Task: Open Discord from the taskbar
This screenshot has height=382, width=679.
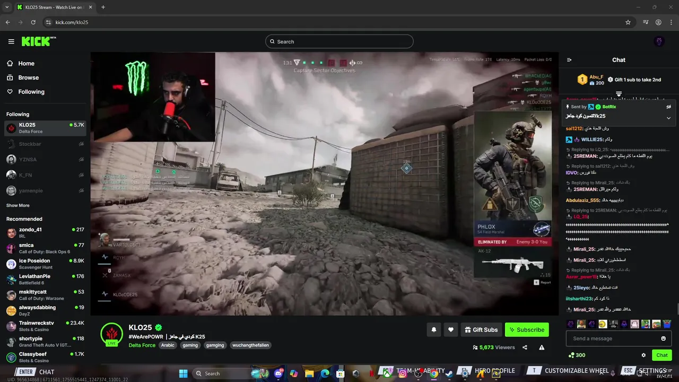Action: [278, 374]
